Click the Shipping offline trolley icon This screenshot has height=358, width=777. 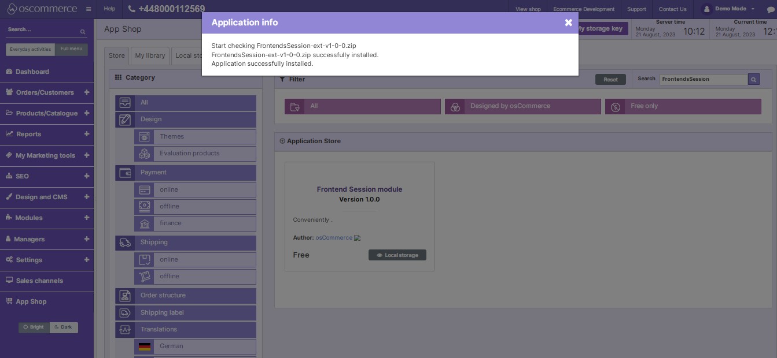[144, 277]
